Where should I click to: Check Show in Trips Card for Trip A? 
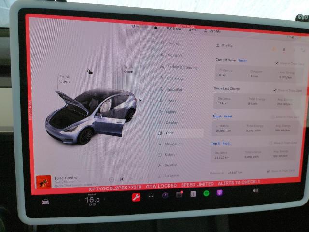pos(273,117)
